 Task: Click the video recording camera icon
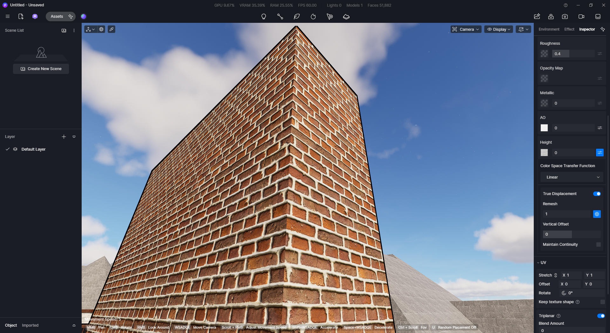[x=581, y=16]
